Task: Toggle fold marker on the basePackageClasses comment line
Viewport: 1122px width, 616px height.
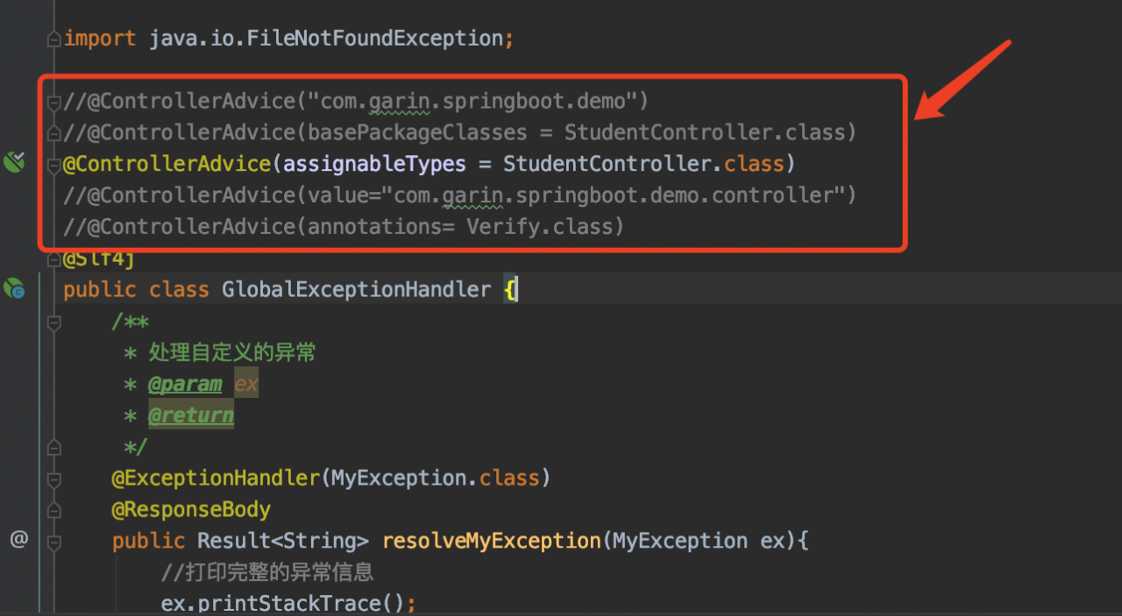Action: click(x=54, y=133)
